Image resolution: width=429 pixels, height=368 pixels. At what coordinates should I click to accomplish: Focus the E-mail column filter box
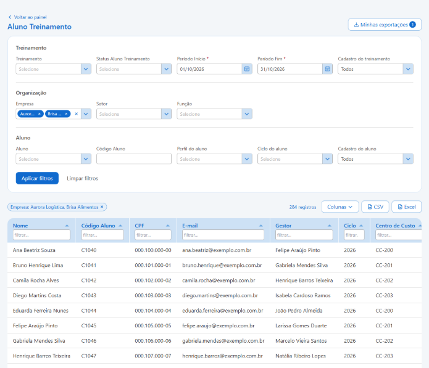click(223, 235)
